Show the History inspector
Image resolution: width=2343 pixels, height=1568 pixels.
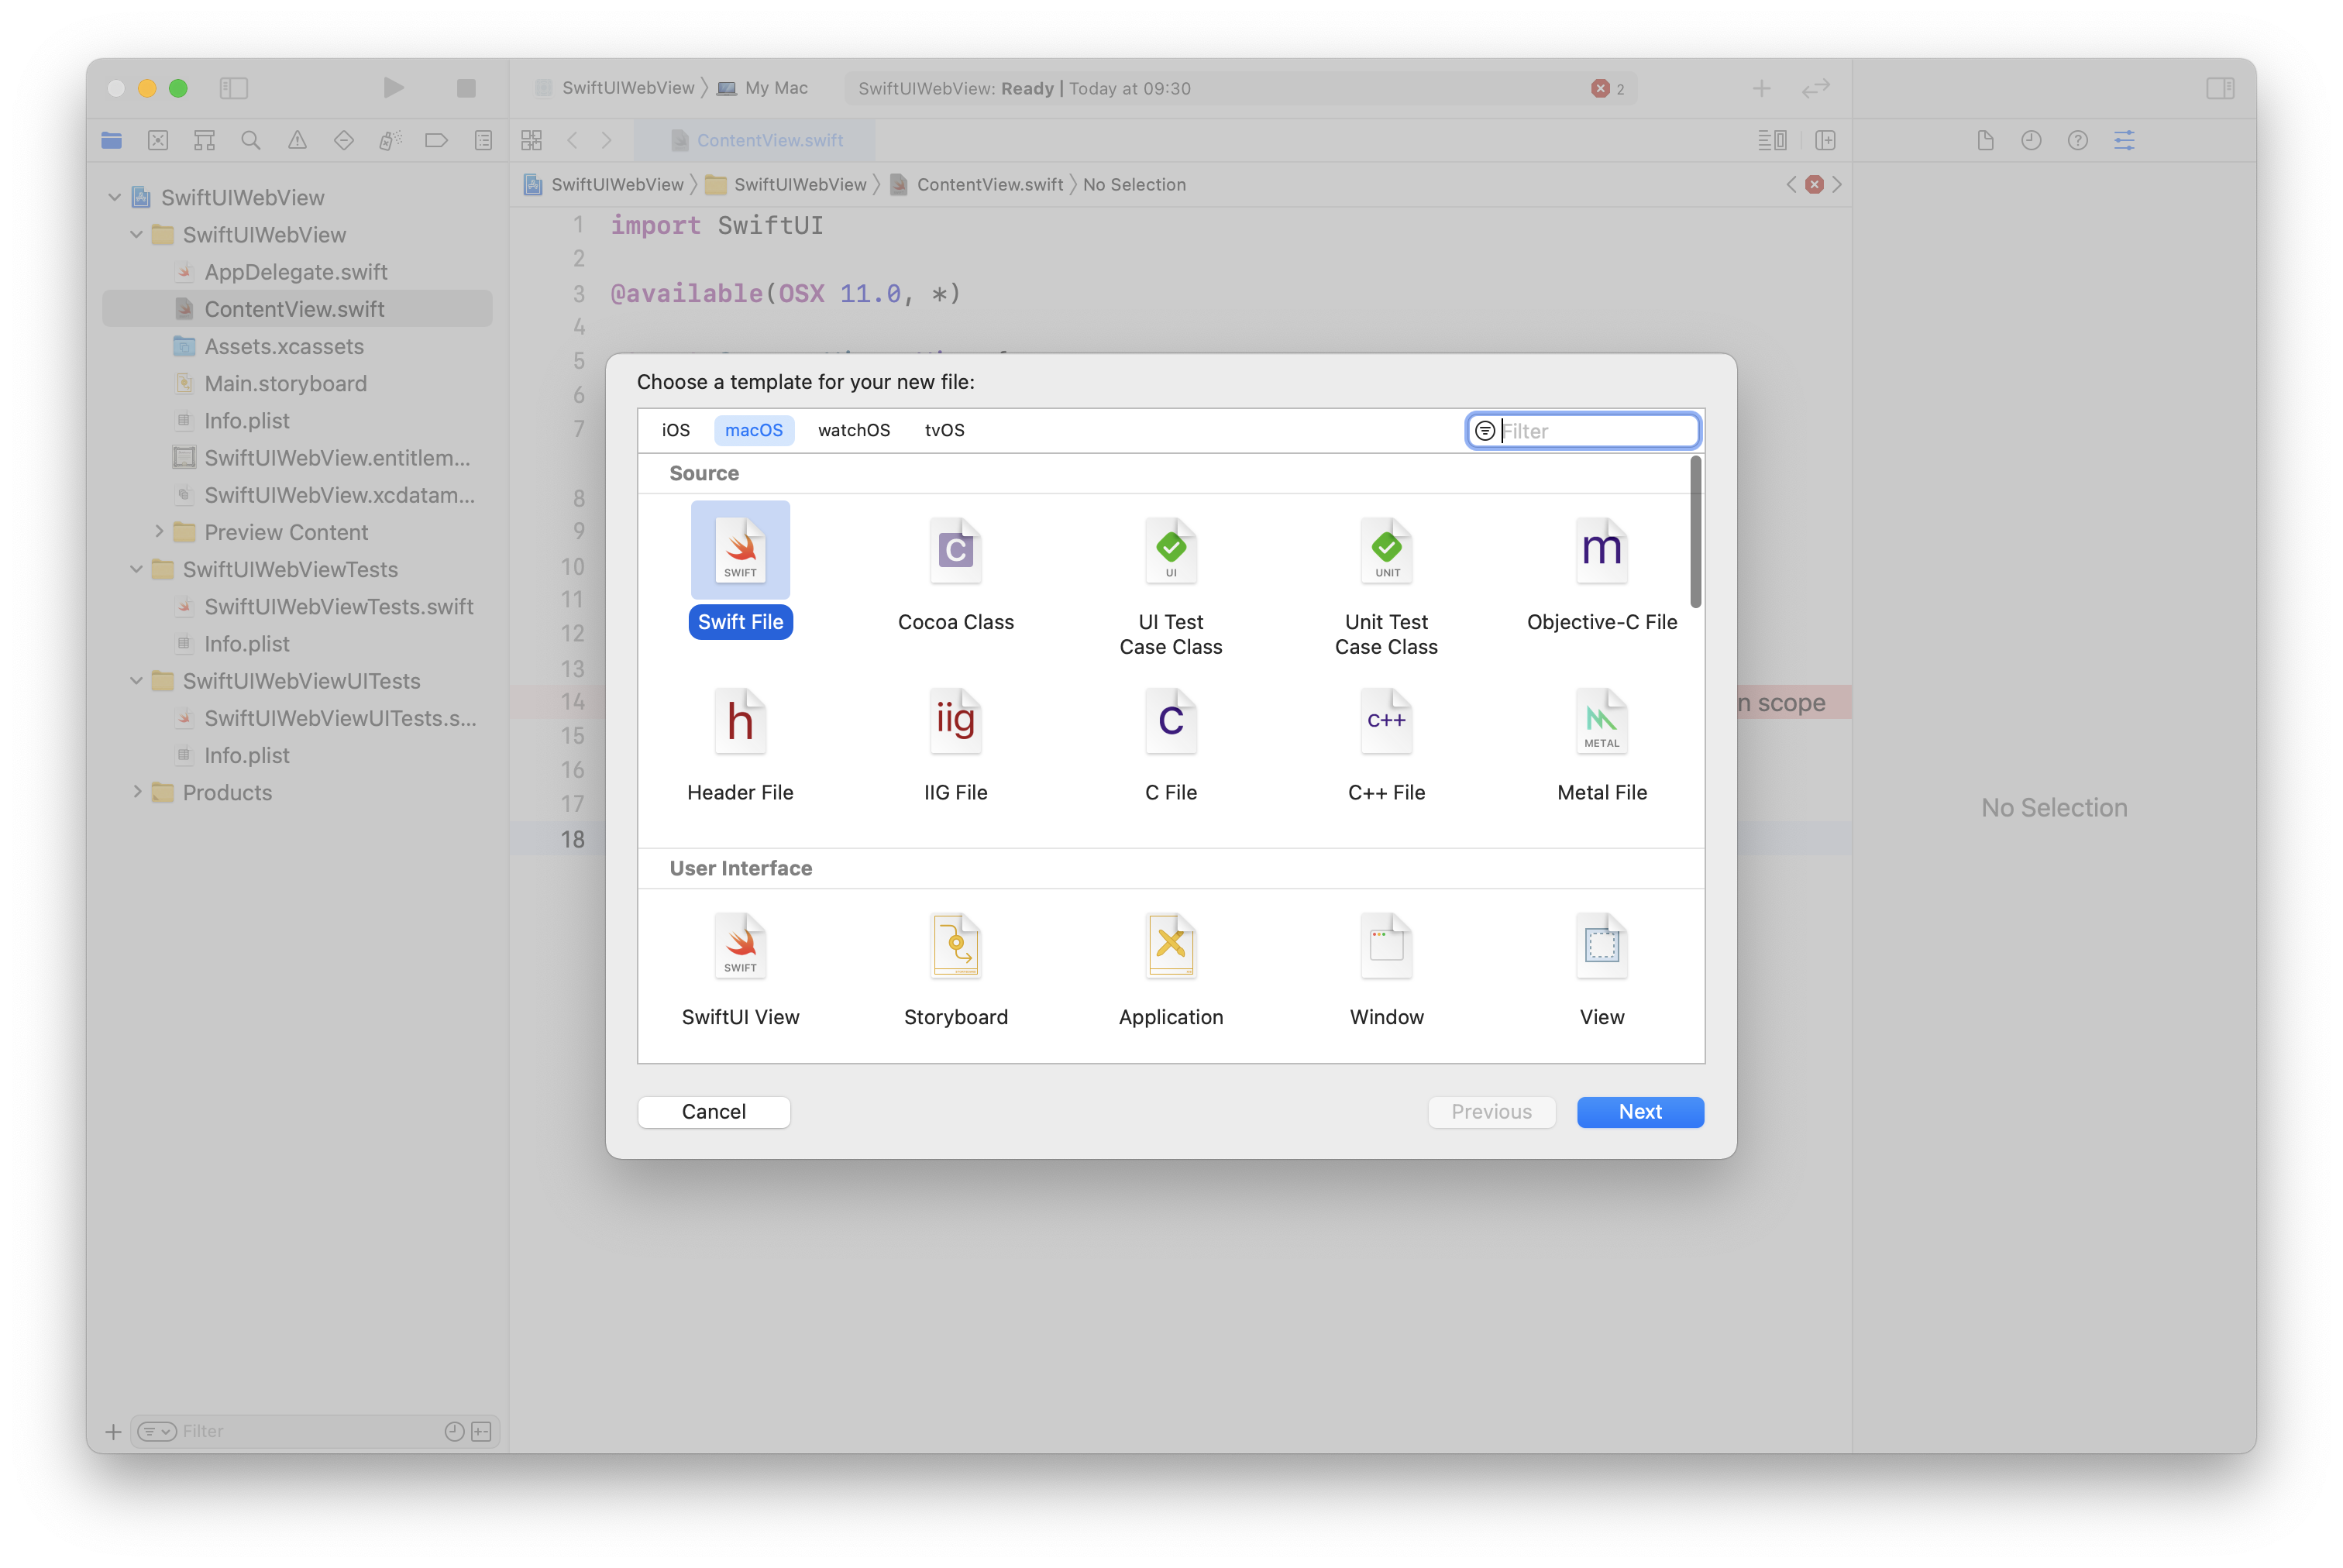pyautogui.click(x=2031, y=140)
